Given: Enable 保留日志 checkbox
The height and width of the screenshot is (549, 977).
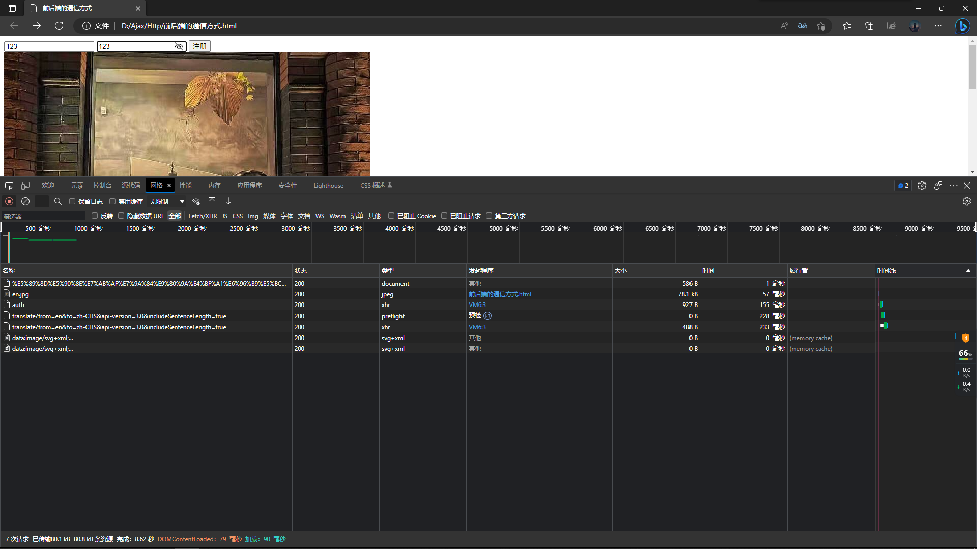Looking at the screenshot, I should coord(72,201).
